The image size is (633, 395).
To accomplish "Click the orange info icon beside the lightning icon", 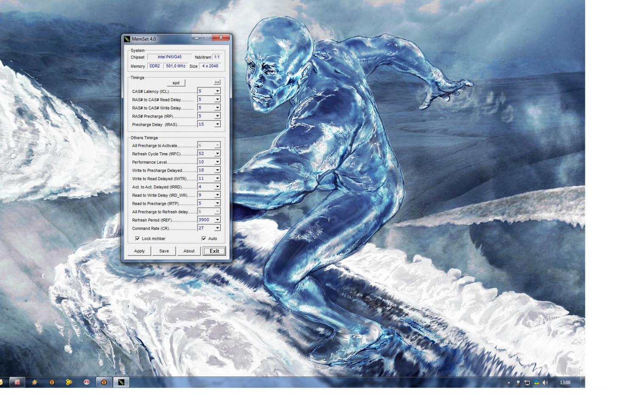I will pyautogui.click(x=52, y=382).
